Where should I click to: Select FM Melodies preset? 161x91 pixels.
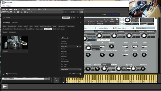(x=65, y=61)
